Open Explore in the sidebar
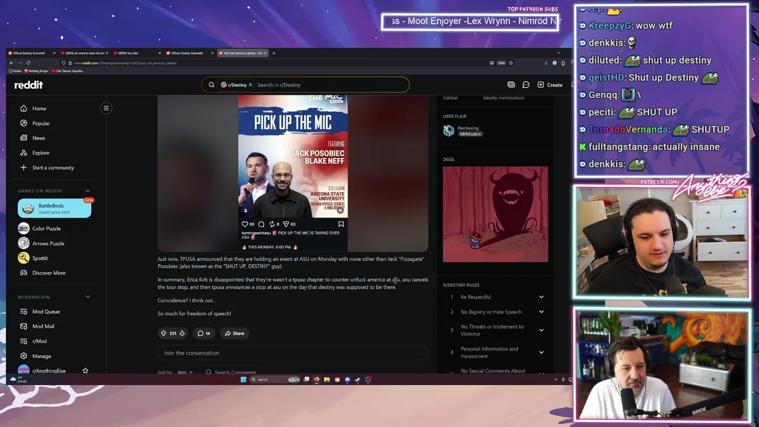The image size is (759, 427). coord(40,153)
